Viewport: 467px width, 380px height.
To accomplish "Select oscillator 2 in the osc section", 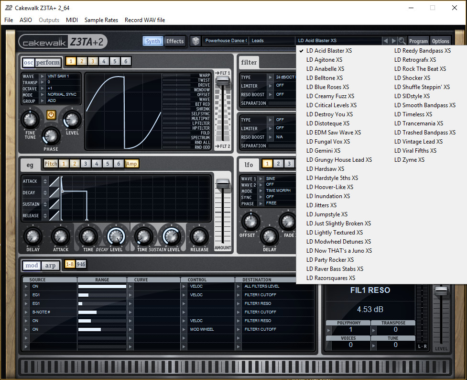I will (x=81, y=61).
